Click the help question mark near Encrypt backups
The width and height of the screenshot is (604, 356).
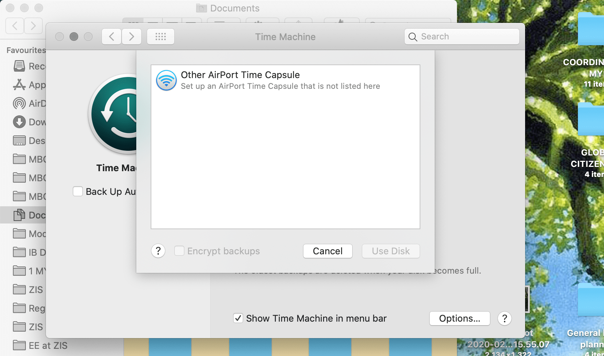158,251
